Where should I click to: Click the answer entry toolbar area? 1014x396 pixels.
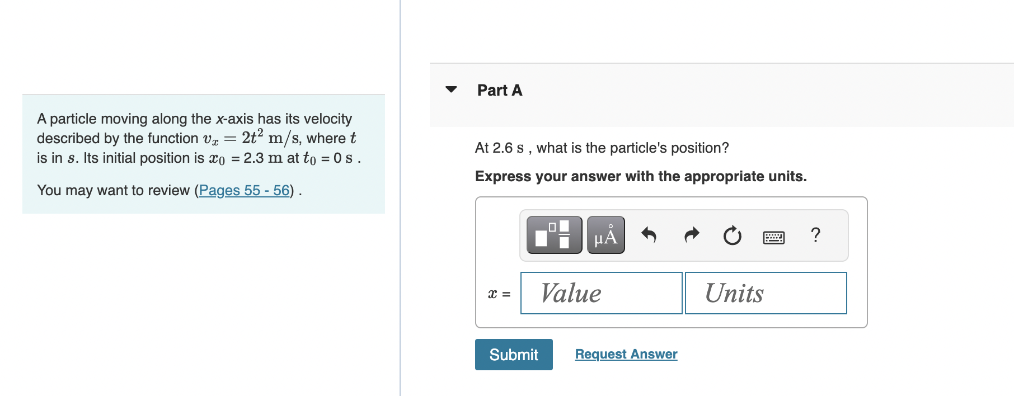pos(684,235)
